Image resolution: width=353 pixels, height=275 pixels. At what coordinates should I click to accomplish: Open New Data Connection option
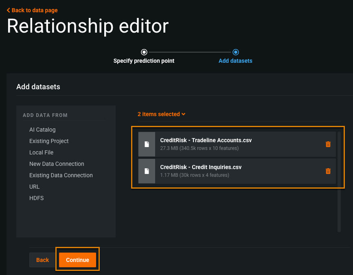pyautogui.click(x=57, y=164)
